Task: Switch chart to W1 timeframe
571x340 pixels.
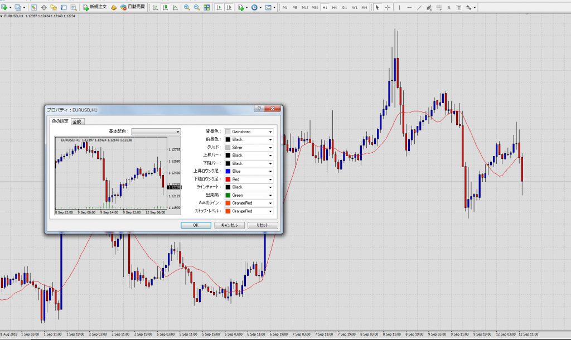Action: click(x=354, y=7)
